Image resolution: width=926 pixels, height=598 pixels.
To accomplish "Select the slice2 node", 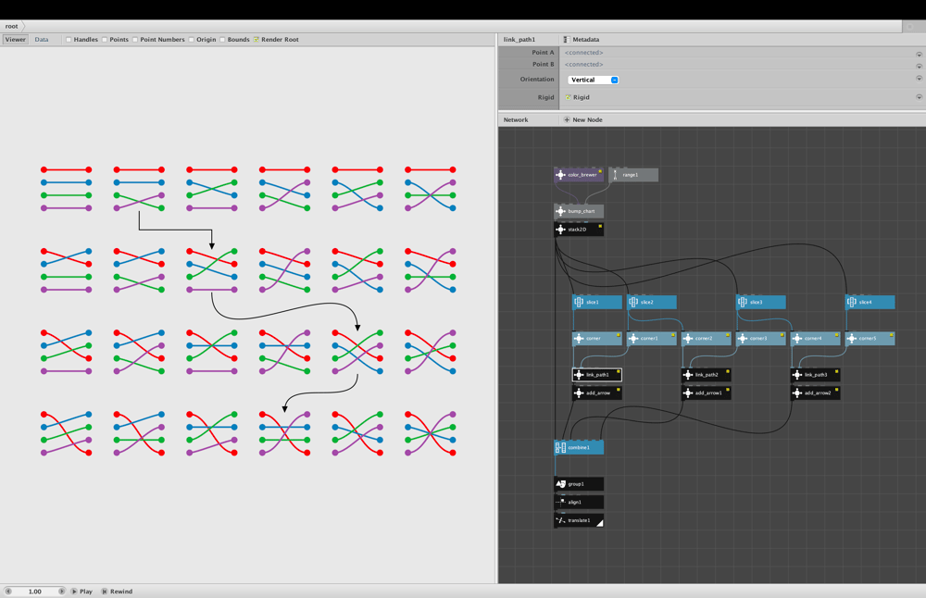I will pyautogui.click(x=651, y=302).
